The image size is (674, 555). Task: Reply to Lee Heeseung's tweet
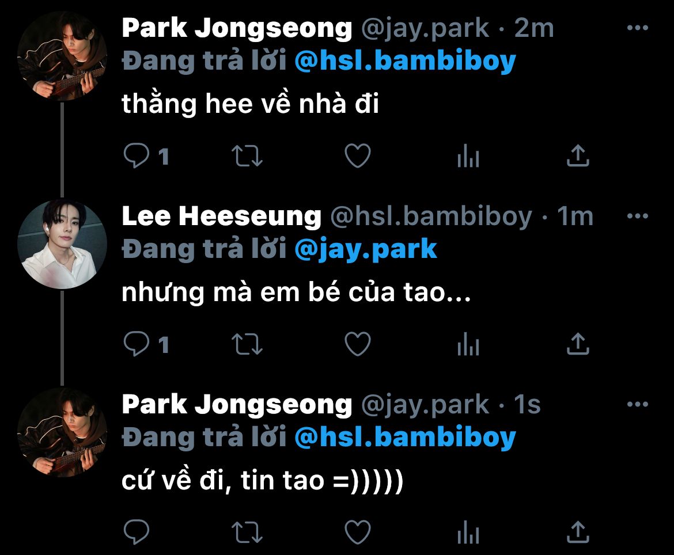tap(137, 344)
